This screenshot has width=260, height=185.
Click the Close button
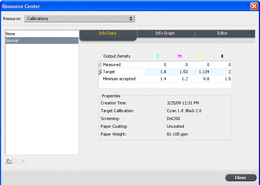241,178
